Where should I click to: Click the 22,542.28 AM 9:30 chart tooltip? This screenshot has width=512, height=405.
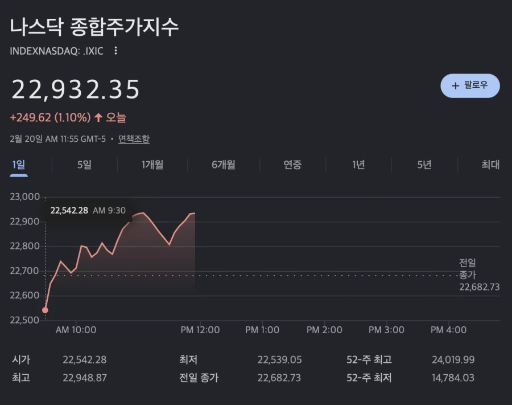[x=88, y=210]
